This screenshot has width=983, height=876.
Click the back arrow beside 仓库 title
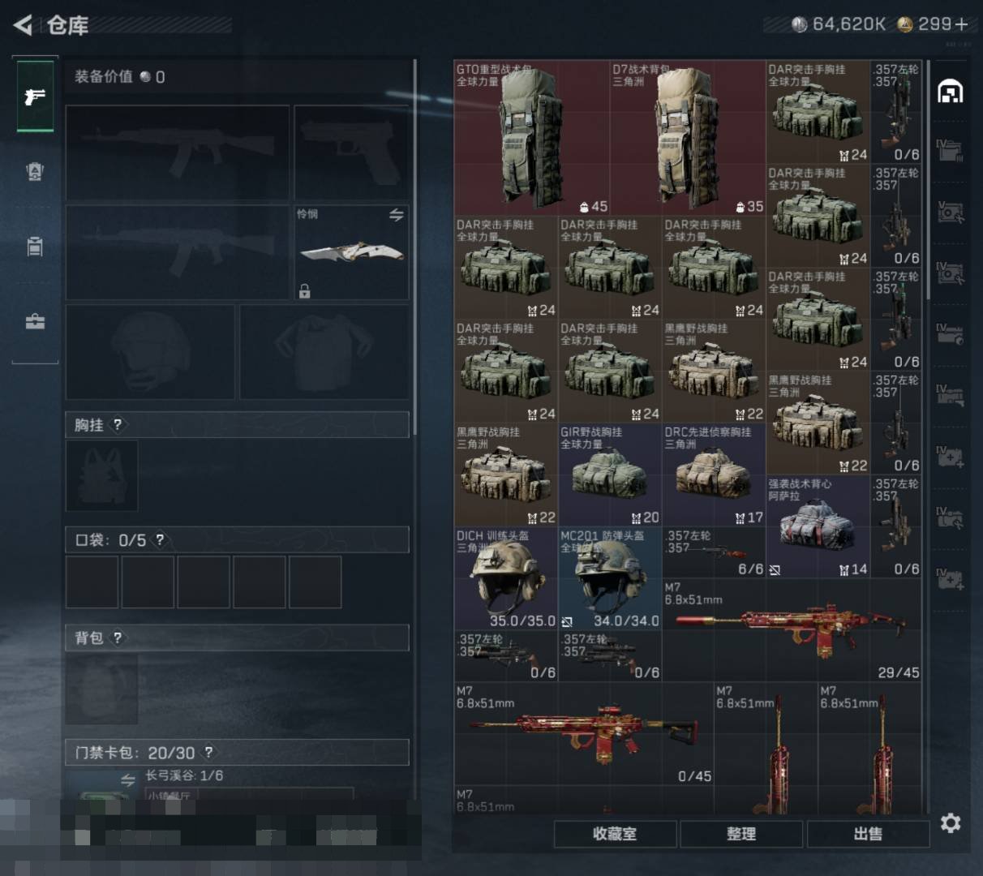tap(20, 24)
